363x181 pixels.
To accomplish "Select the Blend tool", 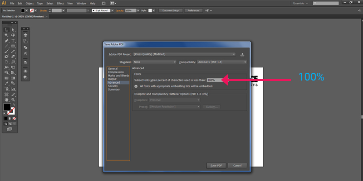I will point(13,83).
